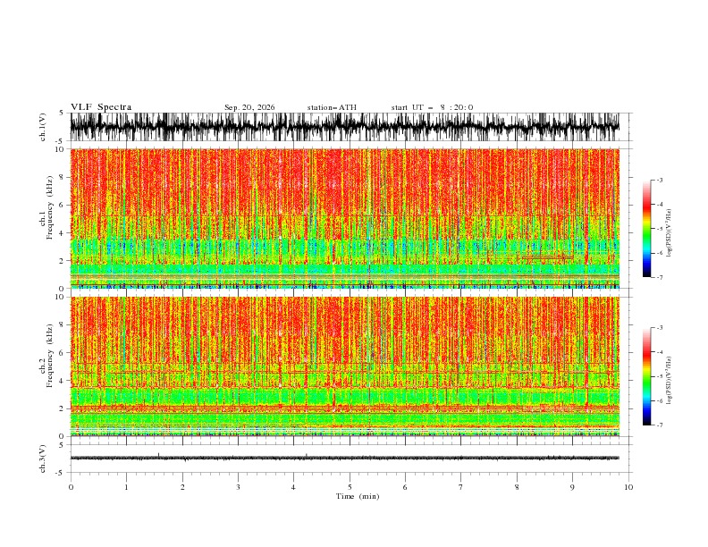
Task: Click the ch.3(V) axis label
Action: pyautogui.click(x=43, y=459)
